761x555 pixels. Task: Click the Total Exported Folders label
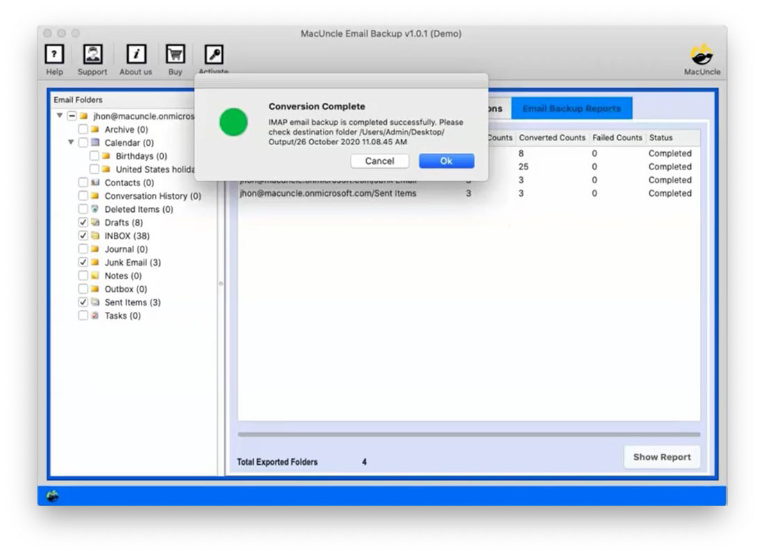tap(277, 462)
